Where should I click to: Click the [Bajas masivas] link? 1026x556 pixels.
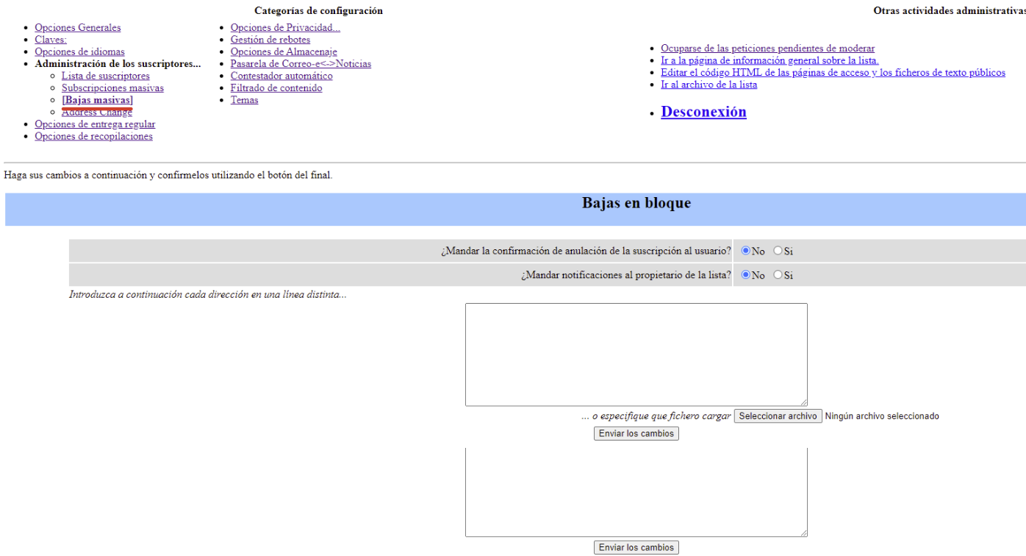[97, 100]
